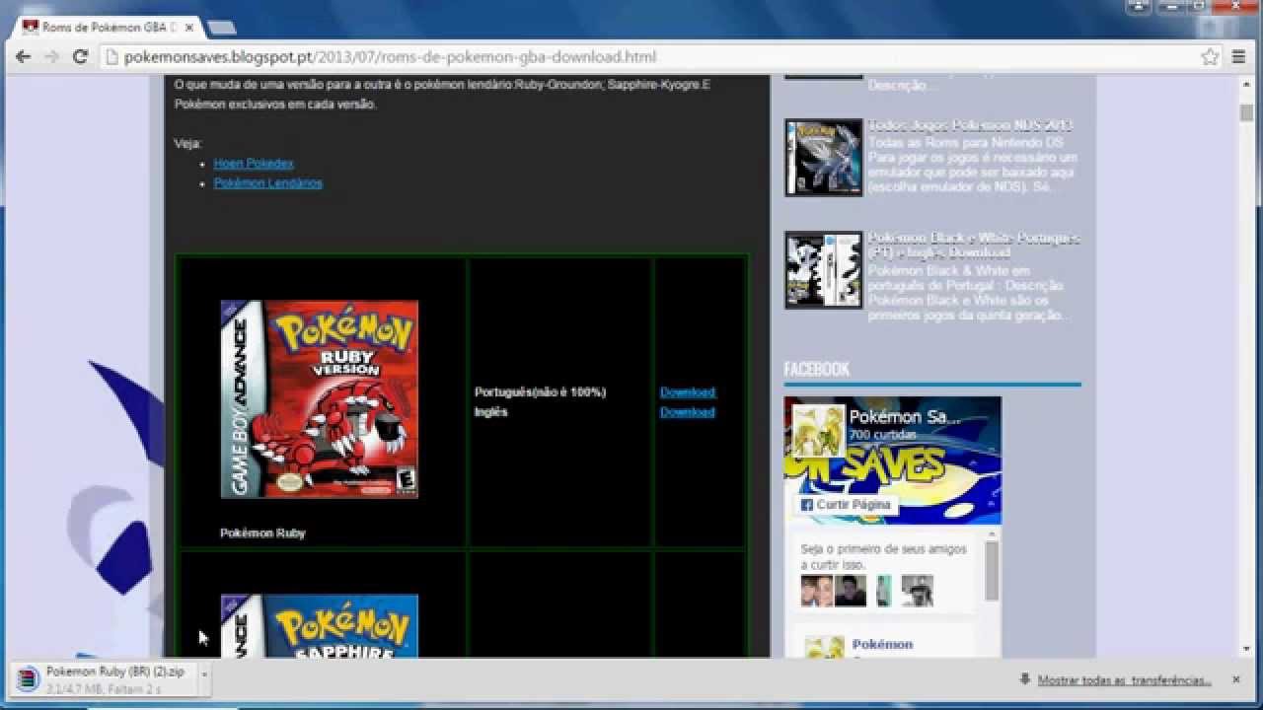1263x710 pixels.
Task: Click the Facebook widget inner scrollbar
Action: [992, 570]
